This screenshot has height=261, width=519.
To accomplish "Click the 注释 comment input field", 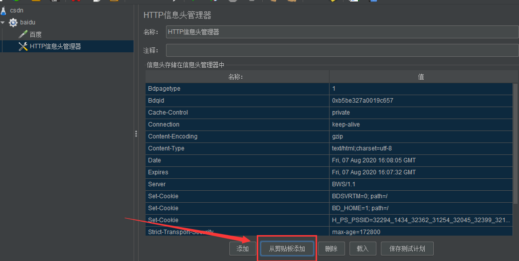I will pos(342,50).
